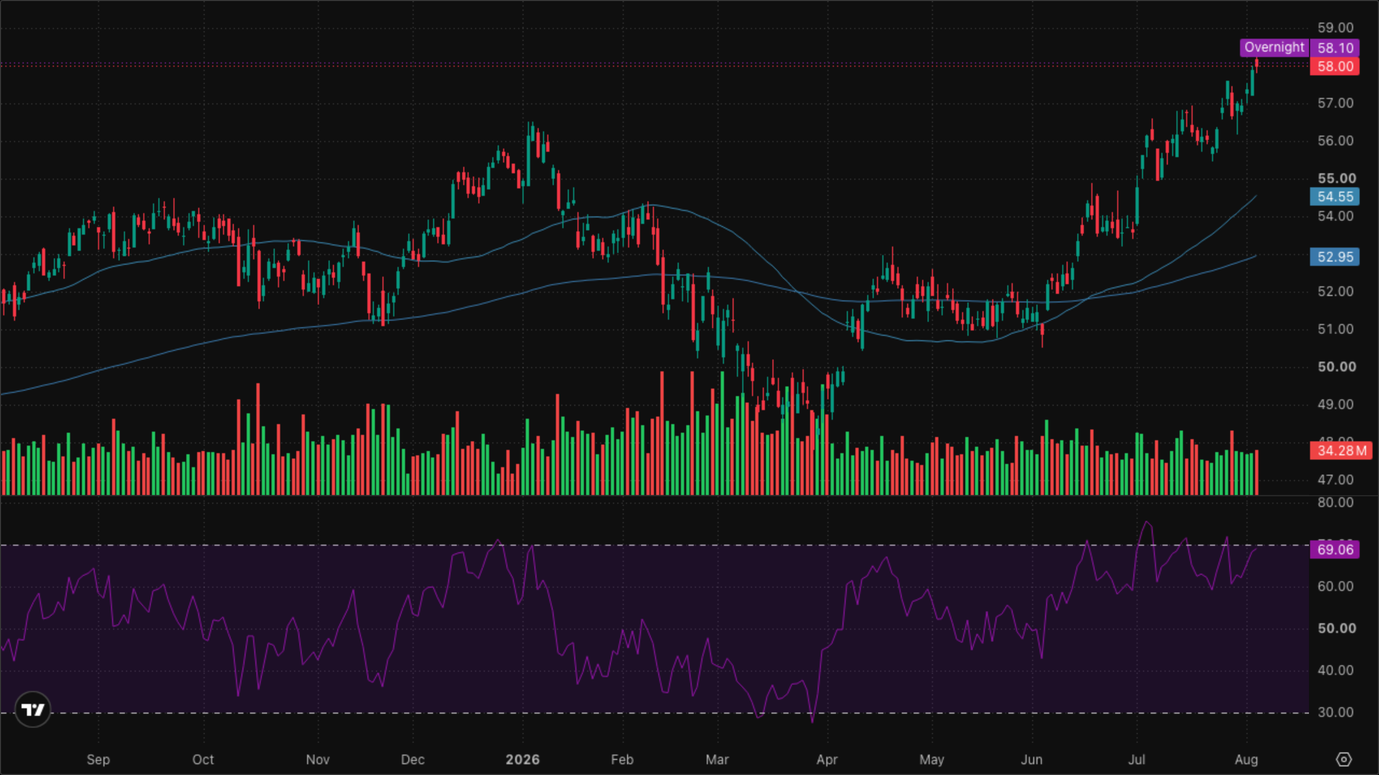Click the Oct label on time axis
Screen dimensions: 1379x775
[203, 760]
